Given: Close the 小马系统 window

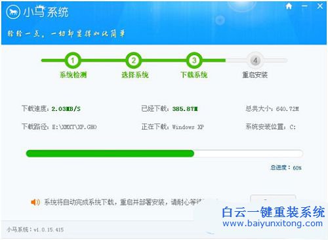Looking at the screenshot, I should 320,6.
